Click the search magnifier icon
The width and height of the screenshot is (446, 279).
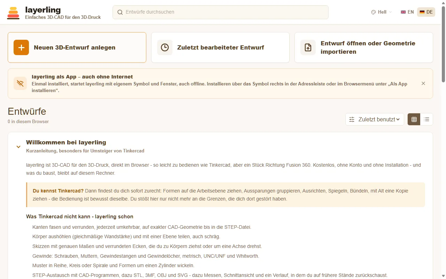click(x=120, y=12)
